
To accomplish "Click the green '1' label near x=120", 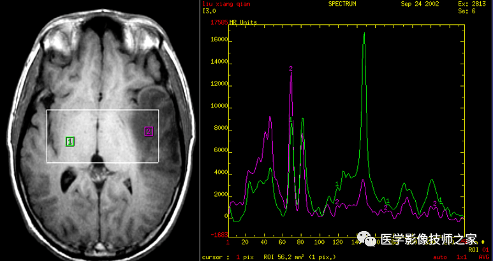I will point(337,184).
